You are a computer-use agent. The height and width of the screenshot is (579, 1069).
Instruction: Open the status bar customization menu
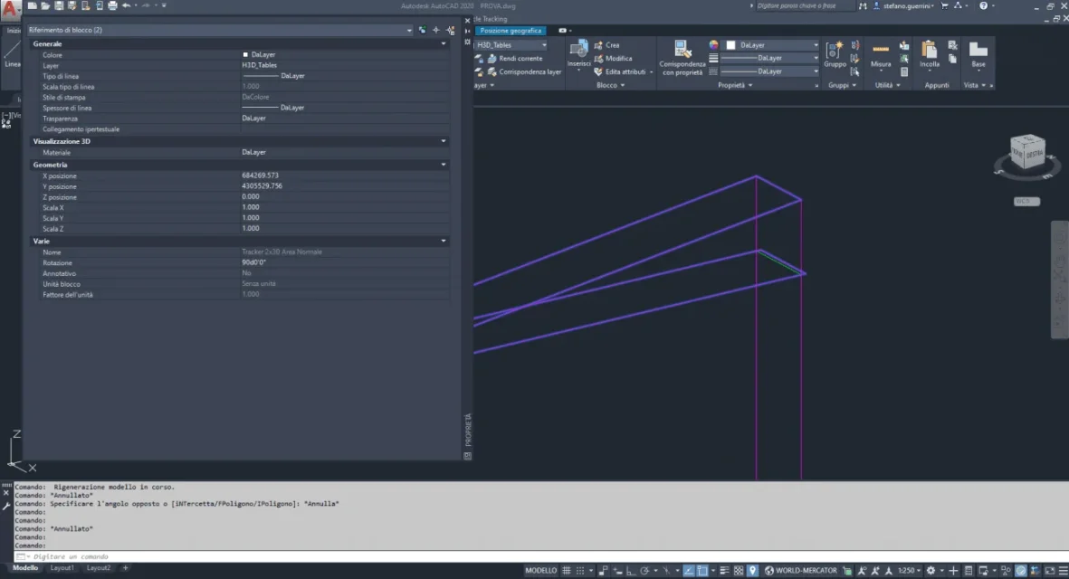(x=1063, y=571)
